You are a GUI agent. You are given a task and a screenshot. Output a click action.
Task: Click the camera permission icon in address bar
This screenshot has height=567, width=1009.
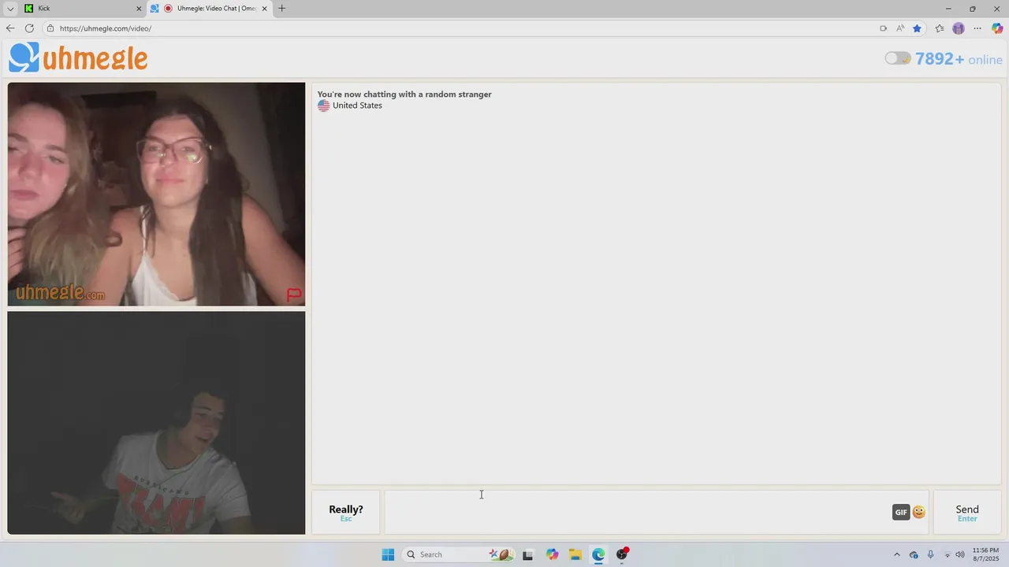pos(883,28)
